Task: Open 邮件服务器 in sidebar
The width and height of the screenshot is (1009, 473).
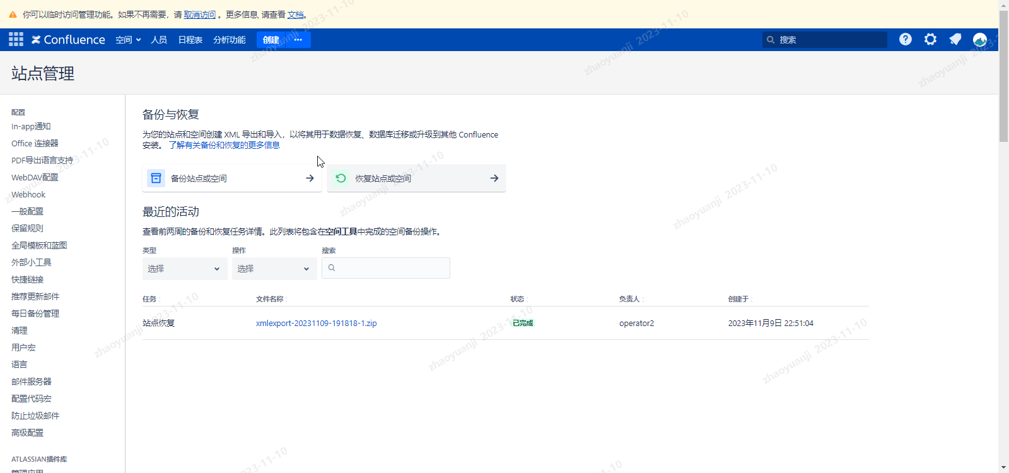Action: (32, 382)
